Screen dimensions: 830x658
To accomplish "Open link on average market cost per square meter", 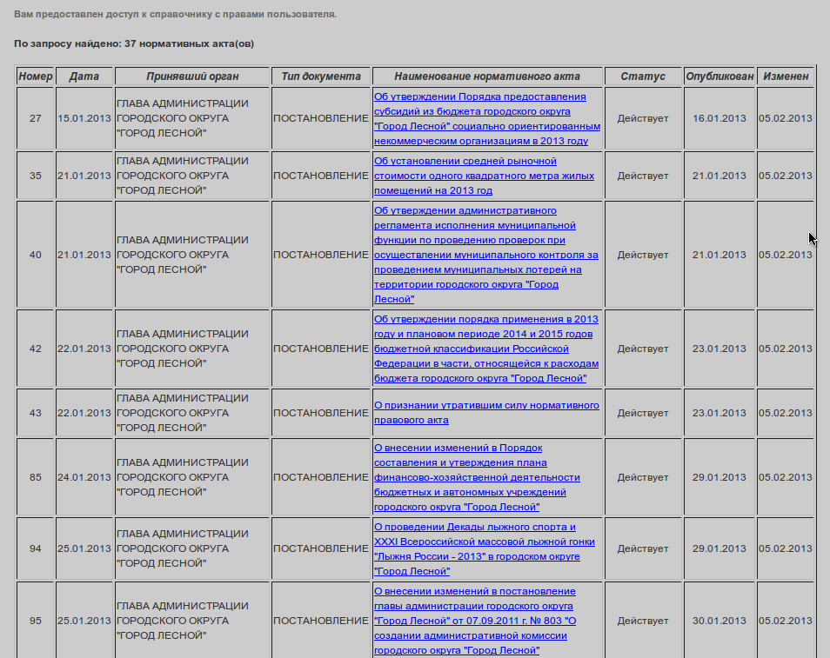I will click(484, 176).
